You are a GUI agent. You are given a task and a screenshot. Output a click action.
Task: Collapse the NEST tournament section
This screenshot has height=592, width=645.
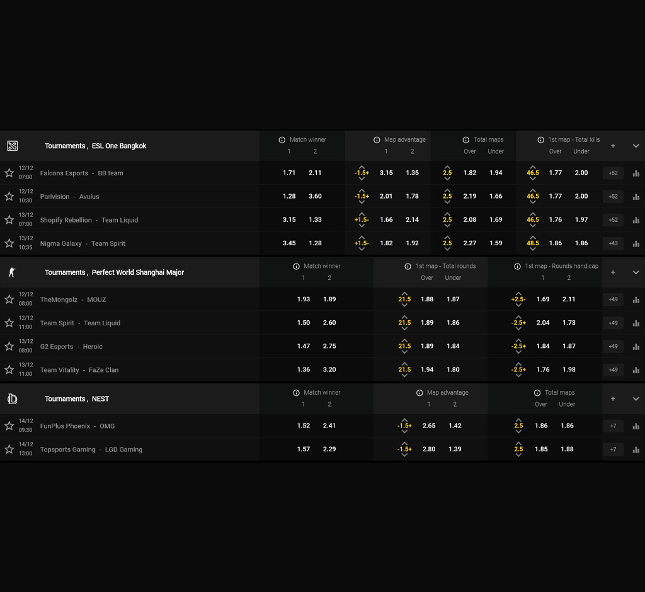point(636,398)
